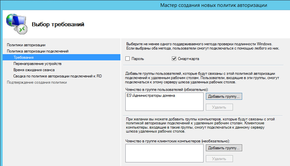This screenshot has width=290, height=166.
Task: Click the Выбор требований page heading
Action: (x=58, y=24)
